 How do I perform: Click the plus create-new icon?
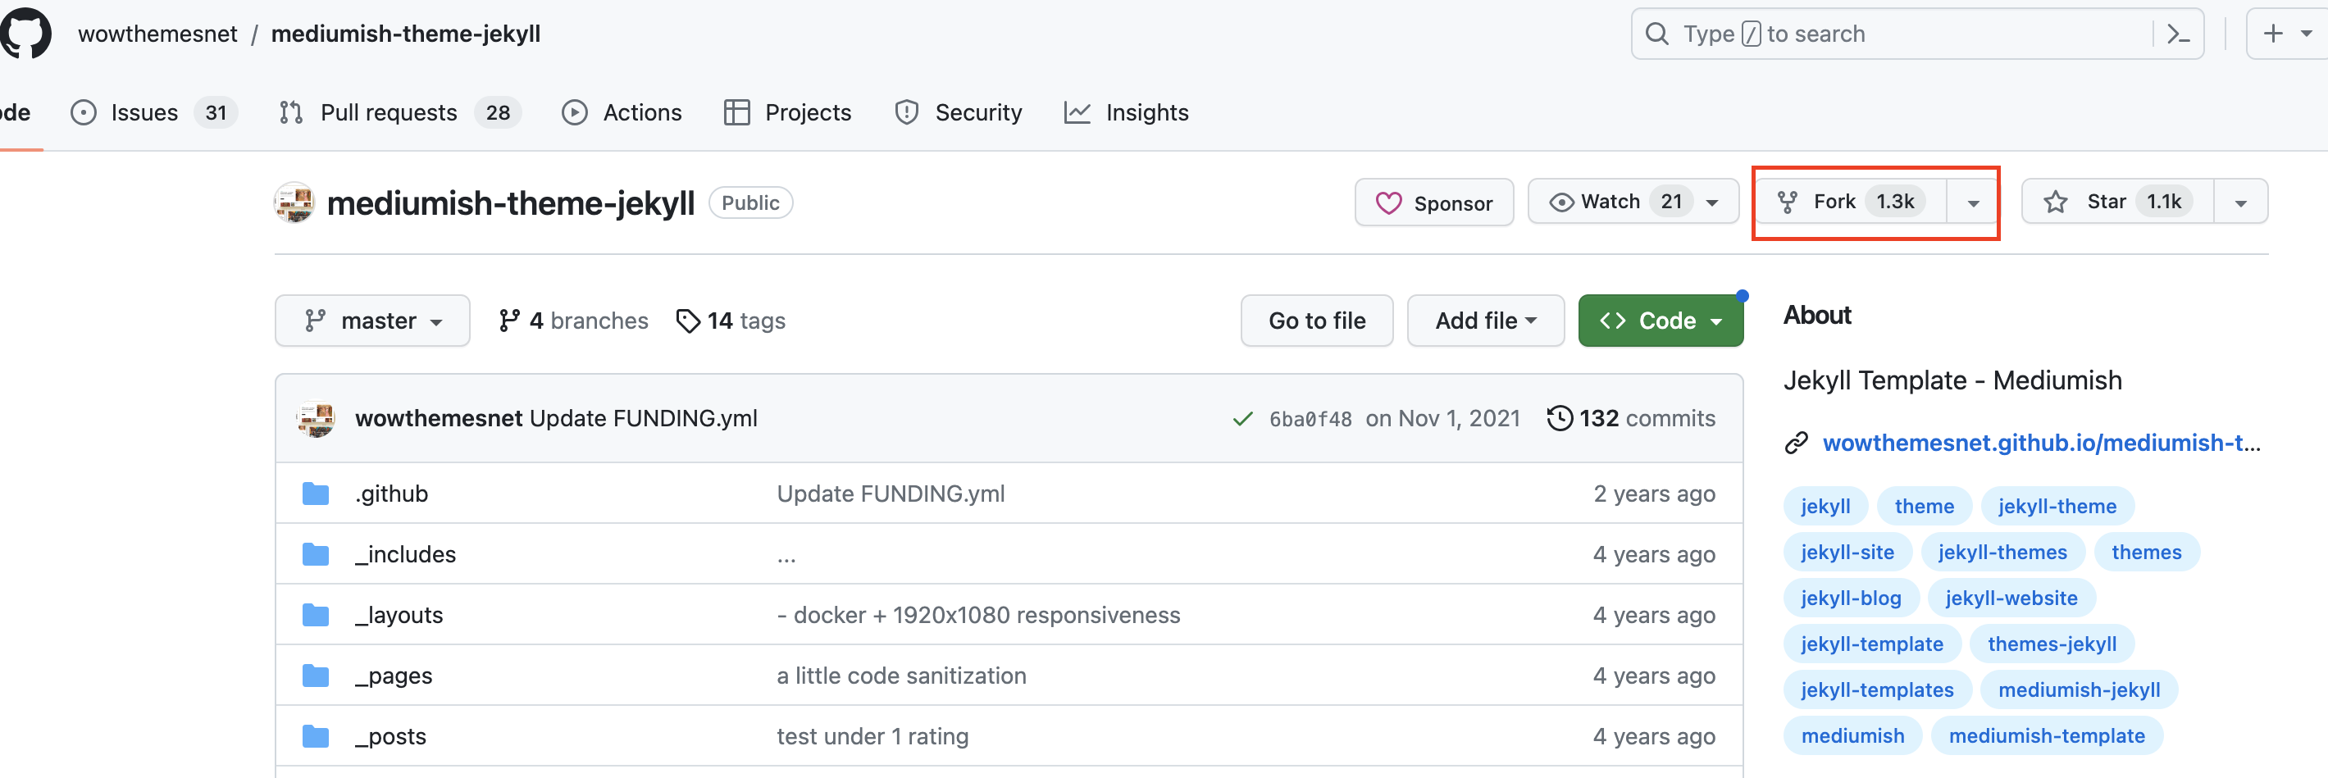point(2273,34)
